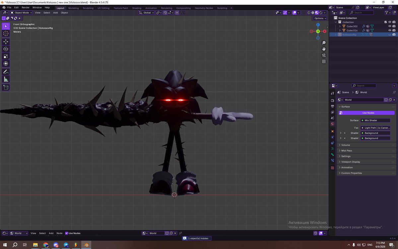Switch to the Sculpting workspace tab

[88, 8]
